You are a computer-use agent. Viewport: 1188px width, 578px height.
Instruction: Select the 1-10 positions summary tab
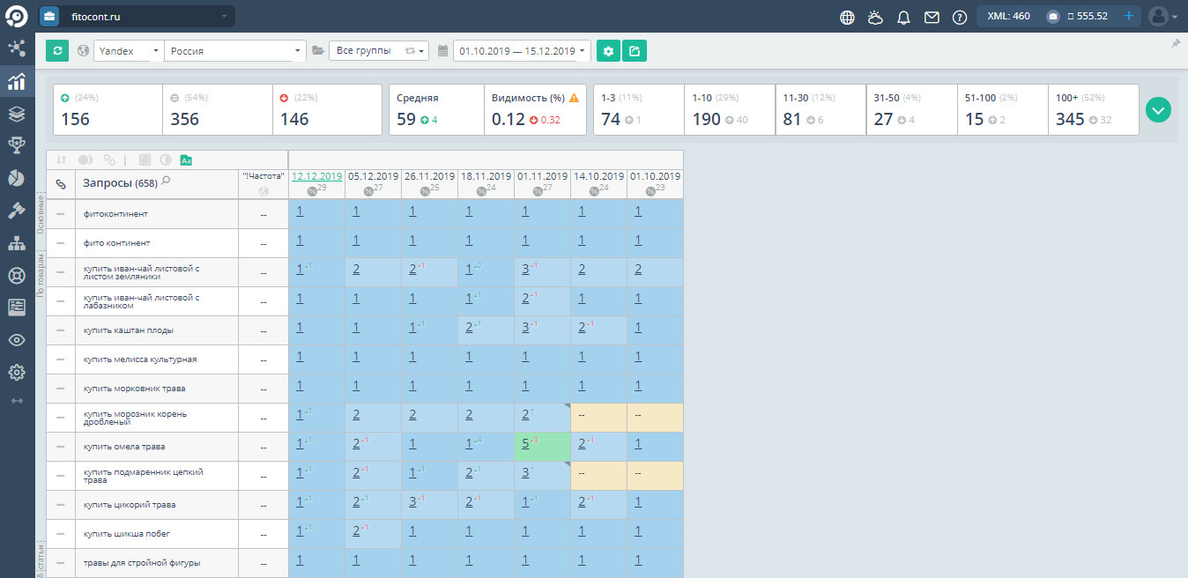729,110
